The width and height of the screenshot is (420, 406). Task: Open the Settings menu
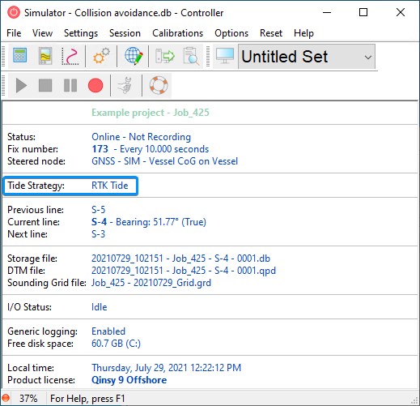click(81, 33)
